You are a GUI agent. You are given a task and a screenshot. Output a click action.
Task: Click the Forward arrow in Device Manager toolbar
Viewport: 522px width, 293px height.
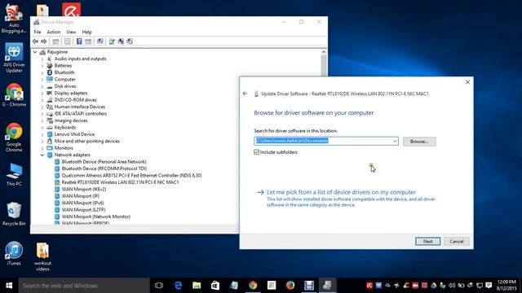[x=43, y=42]
